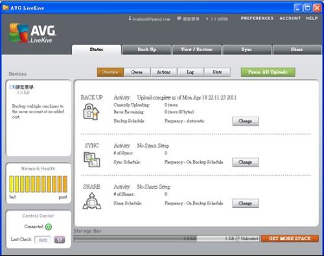Select the Actions sub-tab
The height and width of the screenshot is (256, 324).
[164, 72]
